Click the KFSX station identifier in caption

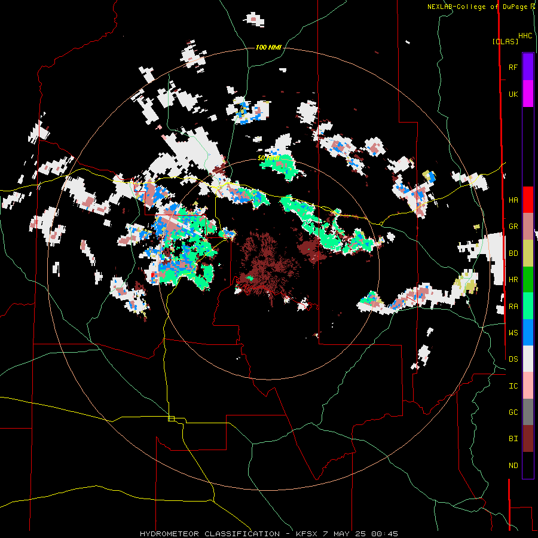pos(307,534)
